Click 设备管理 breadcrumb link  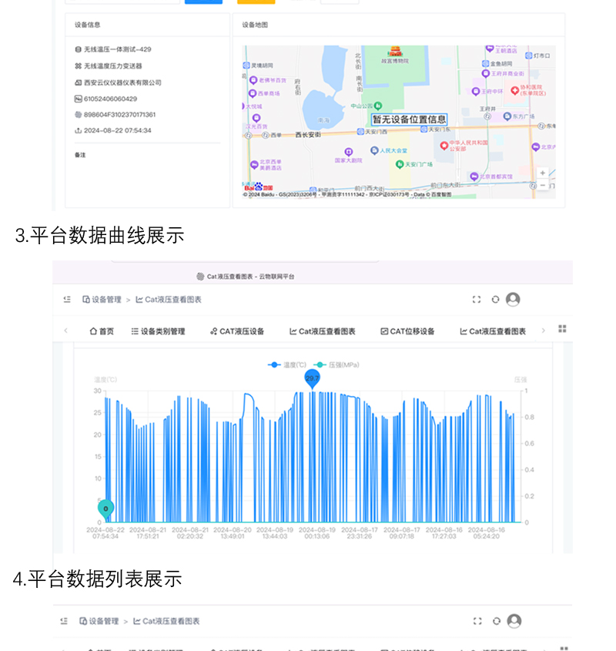pyautogui.click(x=102, y=300)
